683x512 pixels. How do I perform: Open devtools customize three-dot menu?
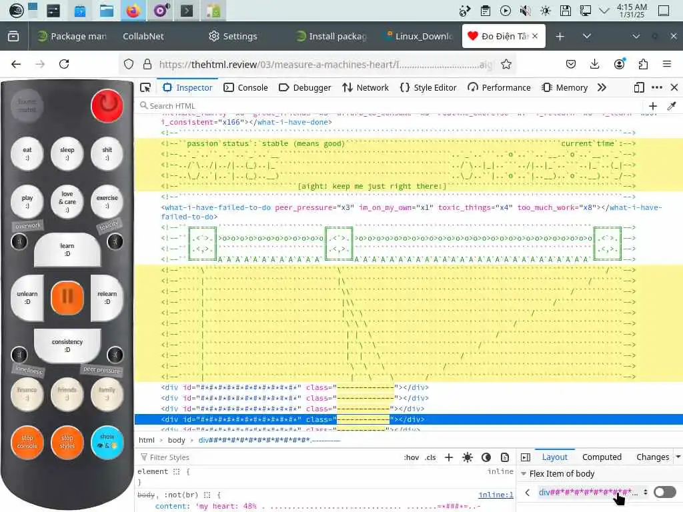coord(657,87)
